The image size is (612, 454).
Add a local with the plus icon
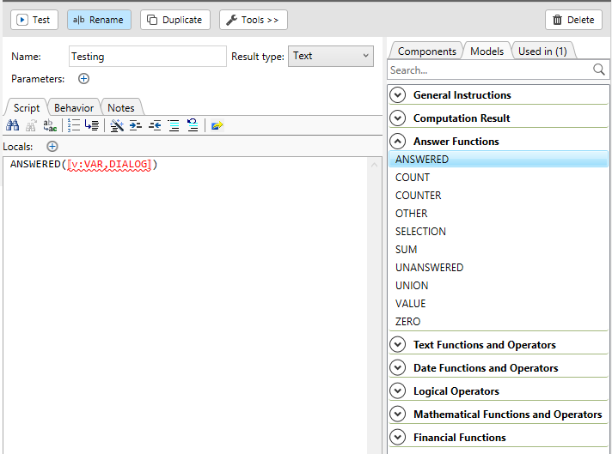click(52, 147)
